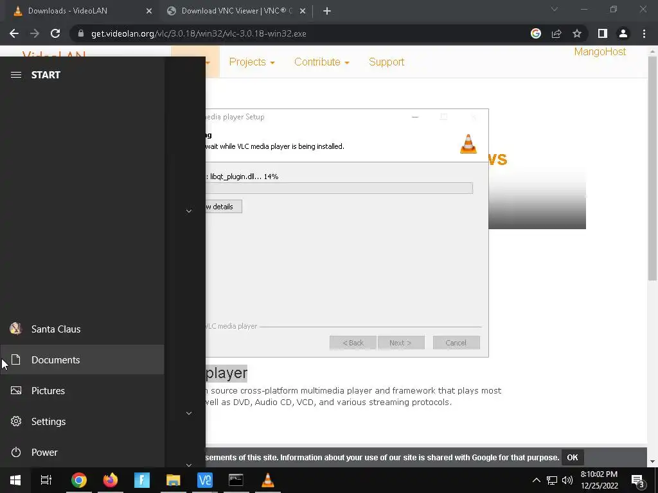This screenshot has width=658, height=493.
Task: Show hidden system tray icons
Action: 537,480
